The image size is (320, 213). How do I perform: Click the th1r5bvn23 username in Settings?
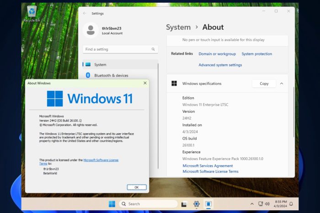[x=112, y=28]
